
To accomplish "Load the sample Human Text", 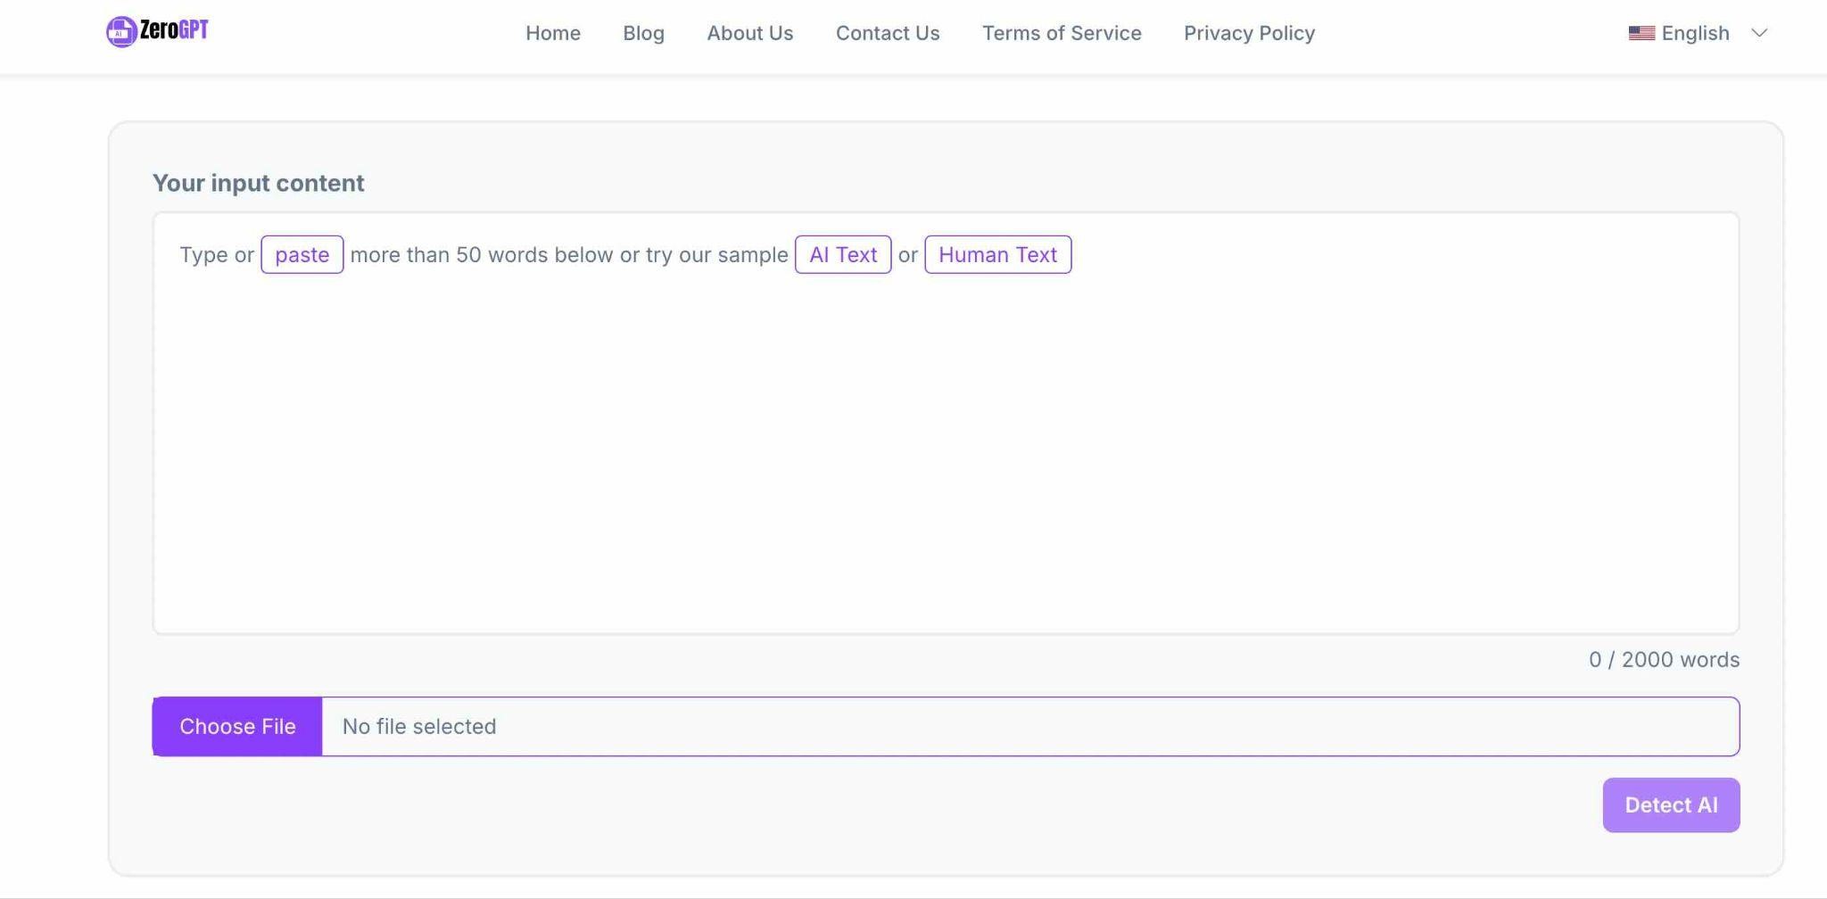I will (997, 254).
